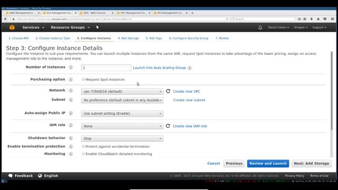Click the Feedback speech bubble icon
338x190 pixels.
[x=11, y=176]
